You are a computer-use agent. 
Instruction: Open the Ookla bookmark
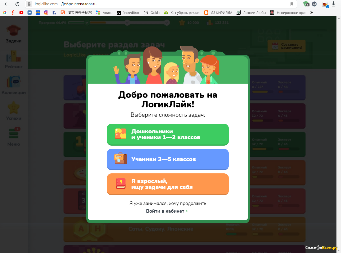(152, 13)
